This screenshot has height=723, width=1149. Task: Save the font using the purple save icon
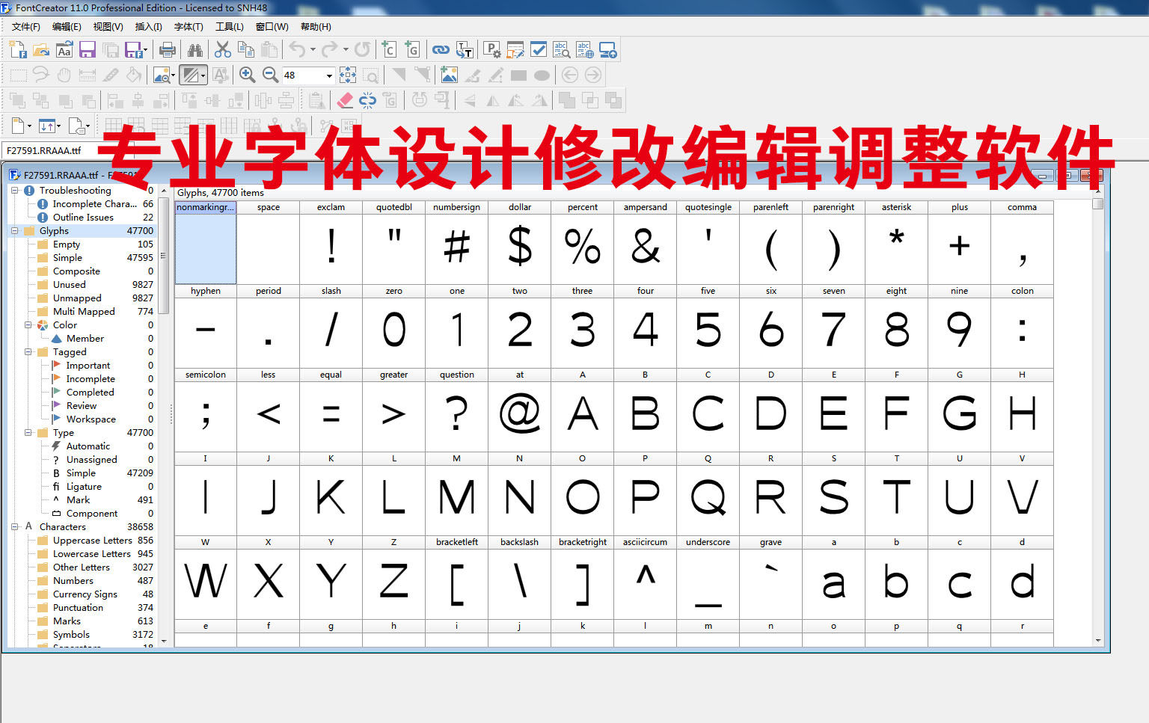(x=88, y=49)
